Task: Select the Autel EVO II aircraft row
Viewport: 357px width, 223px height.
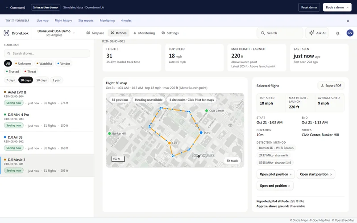Action: click(x=47, y=98)
